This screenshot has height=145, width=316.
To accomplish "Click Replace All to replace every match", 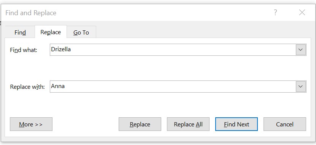I will [188, 124].
